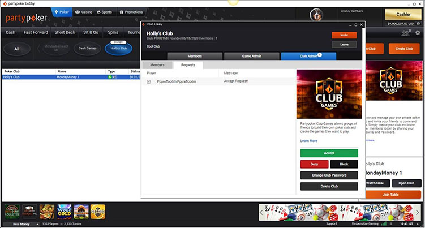Open the Responsible Gaming link
The width and height of the screenshot is (425, 228).
(x=366, y=223)
